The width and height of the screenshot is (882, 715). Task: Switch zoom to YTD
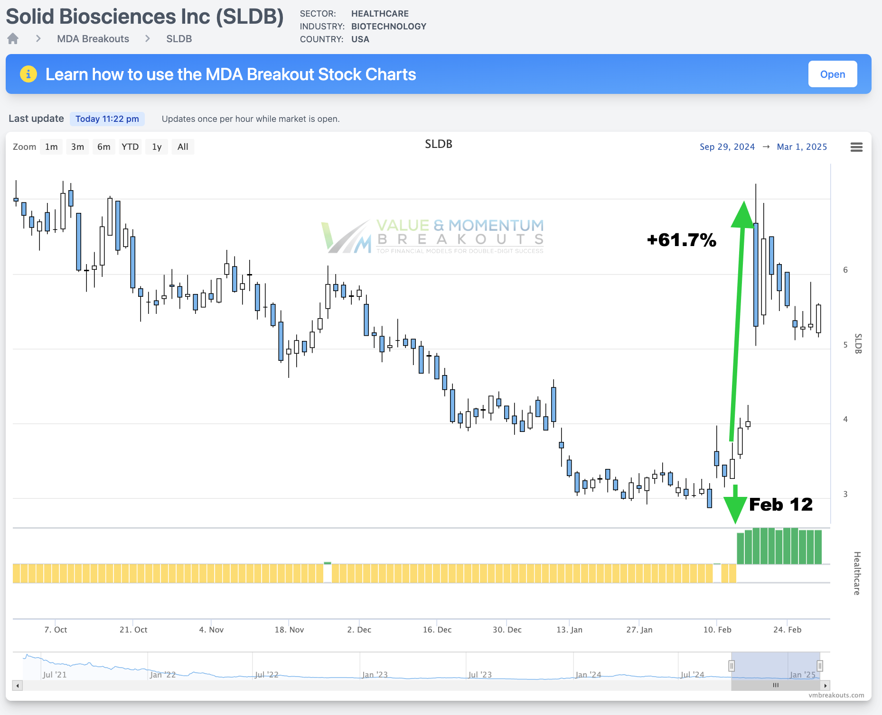[x=130, y=147]
